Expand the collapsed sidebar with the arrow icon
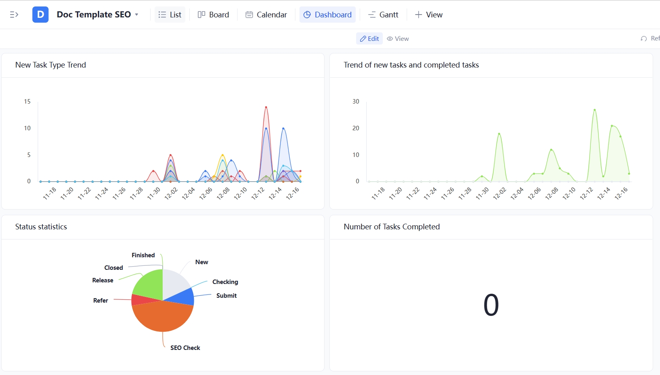This screenshot has height=375, width=660. point(14,14)
